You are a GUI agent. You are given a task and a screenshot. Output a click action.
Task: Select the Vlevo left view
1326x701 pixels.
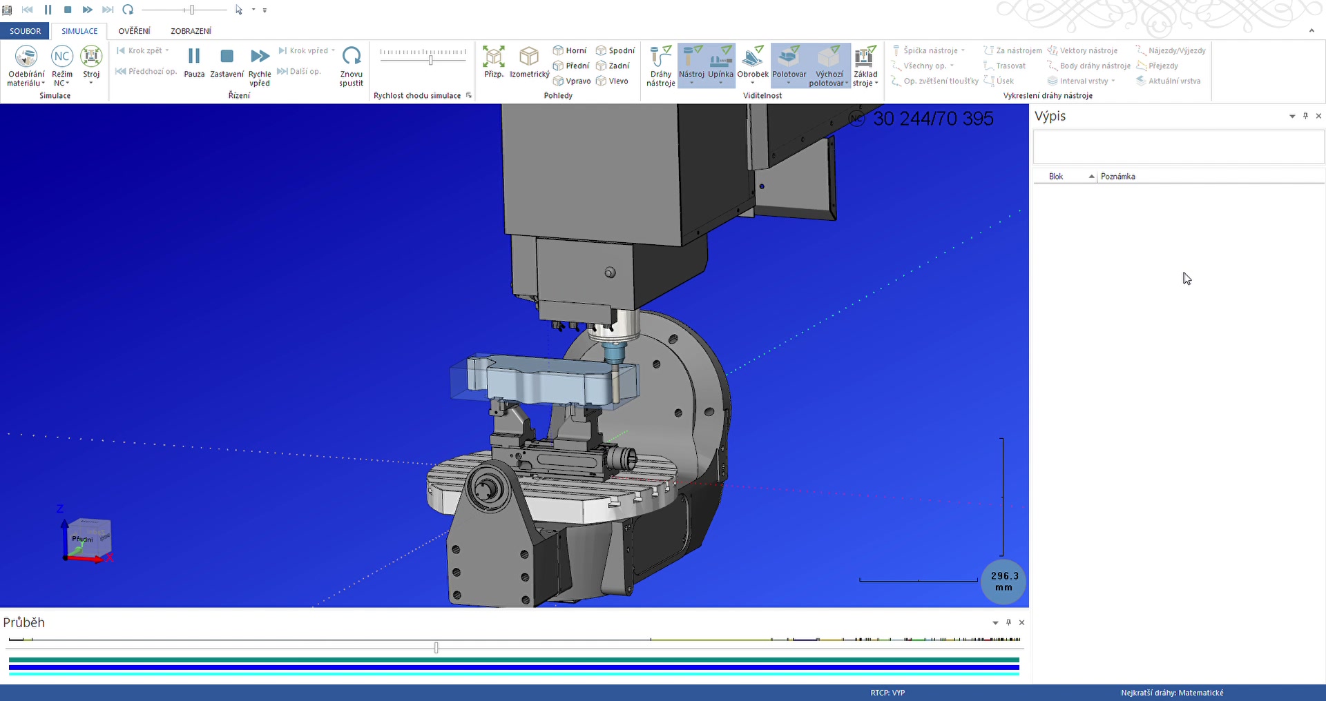612,81
